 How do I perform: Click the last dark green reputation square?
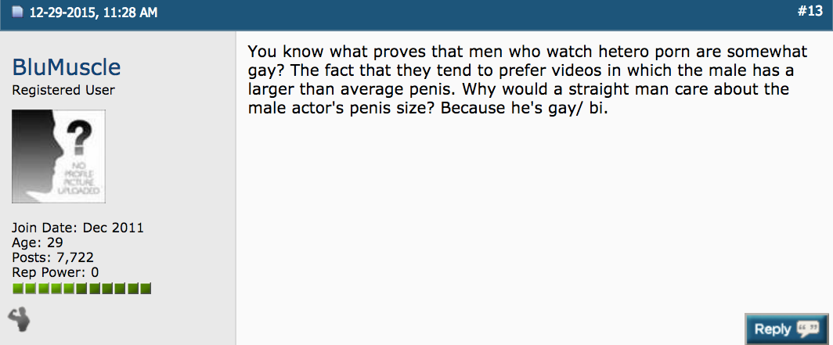coord(146,289)
